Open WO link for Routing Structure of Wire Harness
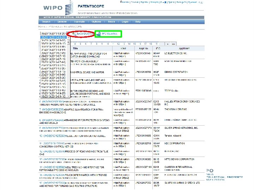Viewport: 254px width, 190px height. pos(54,183)
